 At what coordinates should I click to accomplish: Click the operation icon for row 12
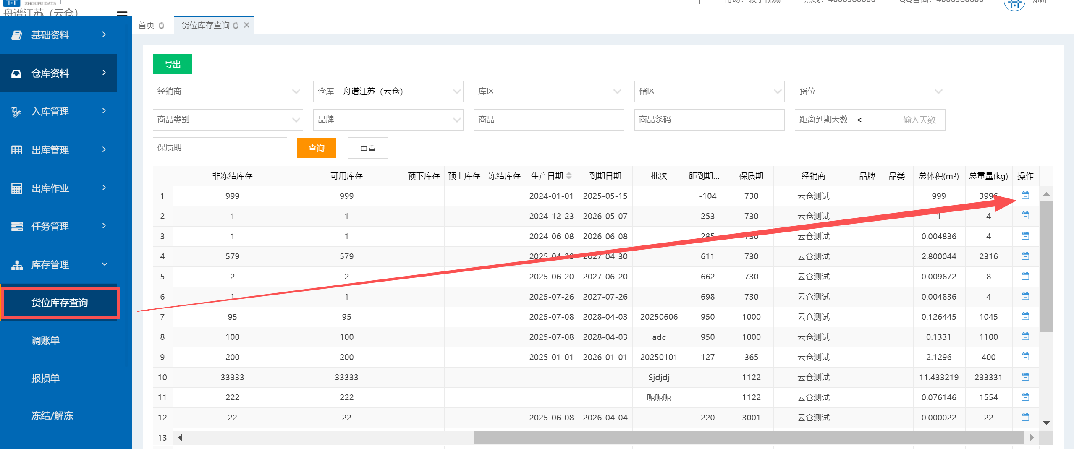coord(1025,417)
